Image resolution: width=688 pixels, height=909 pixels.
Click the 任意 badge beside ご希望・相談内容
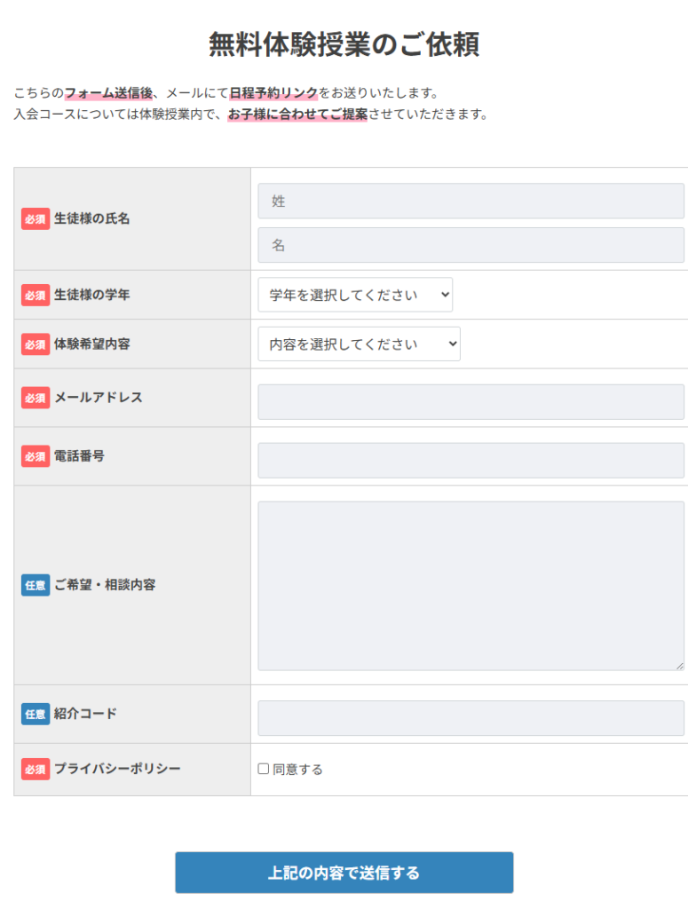(x=36, y=585)
